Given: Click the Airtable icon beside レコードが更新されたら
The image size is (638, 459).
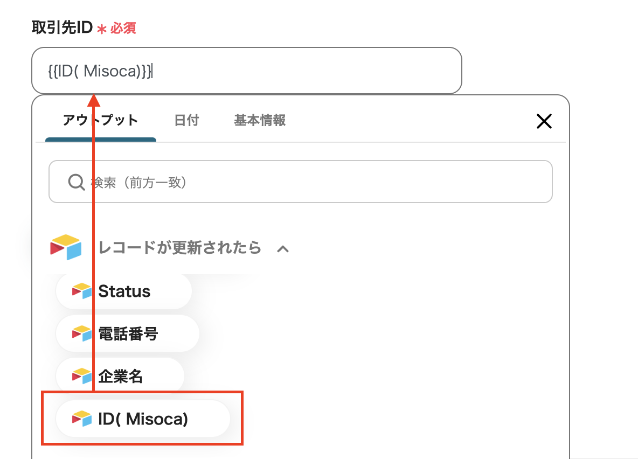Looking at the screenshot, I should click(66, 247).
